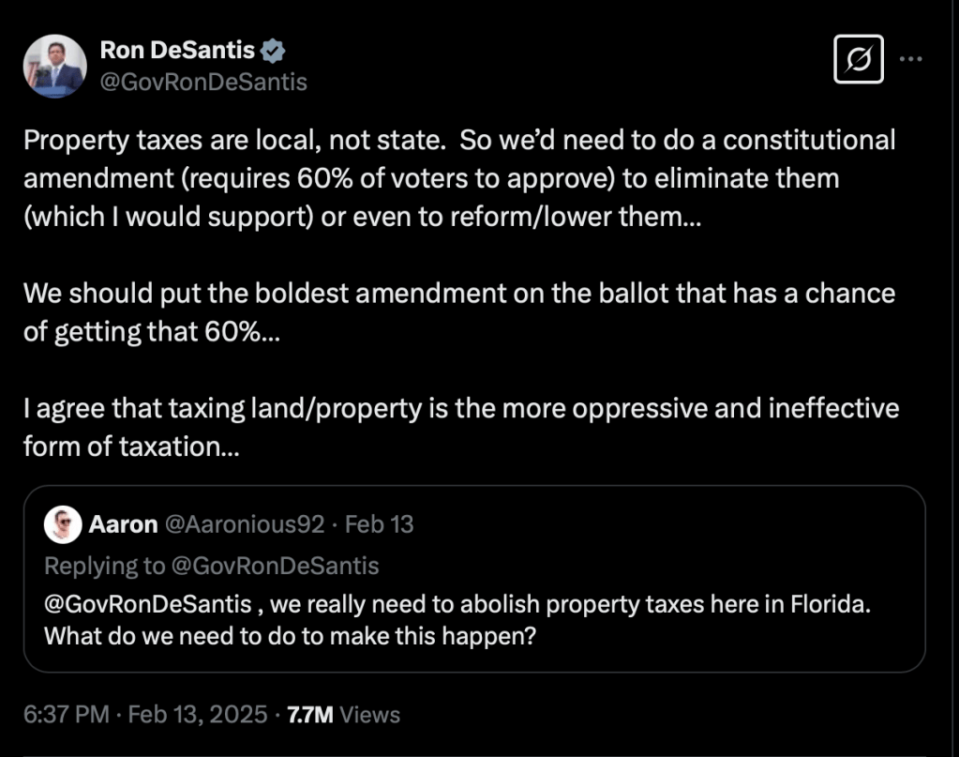Click the Grok slashed-square icon
Image resolution: width=959 pixels, height=757 pixels.
(858, 59)
